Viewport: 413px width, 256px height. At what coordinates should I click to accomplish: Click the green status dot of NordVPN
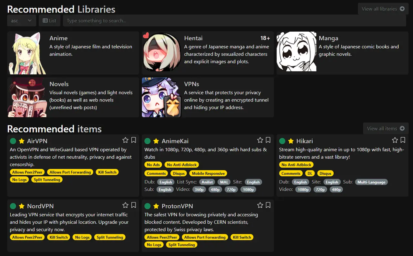(13, 206)
